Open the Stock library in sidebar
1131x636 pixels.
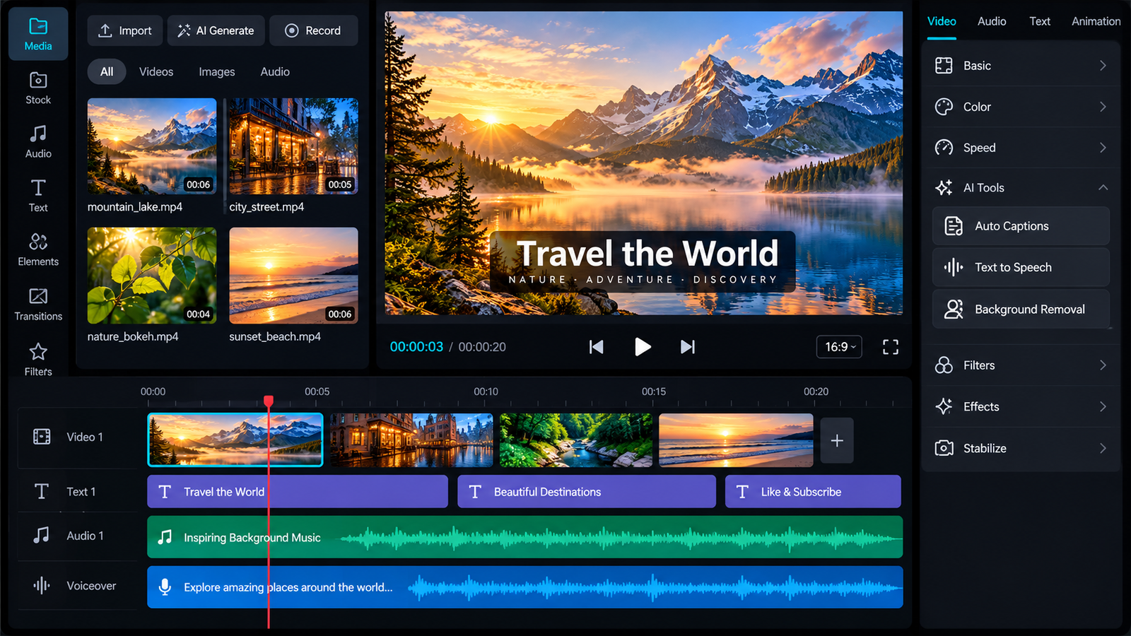coord(38,88)
